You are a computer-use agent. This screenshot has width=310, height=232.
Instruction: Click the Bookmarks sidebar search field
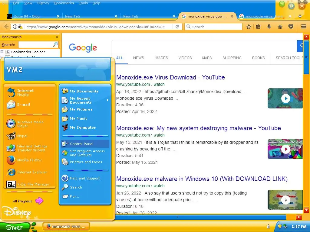pyautogui.click(x=38, y=45)
